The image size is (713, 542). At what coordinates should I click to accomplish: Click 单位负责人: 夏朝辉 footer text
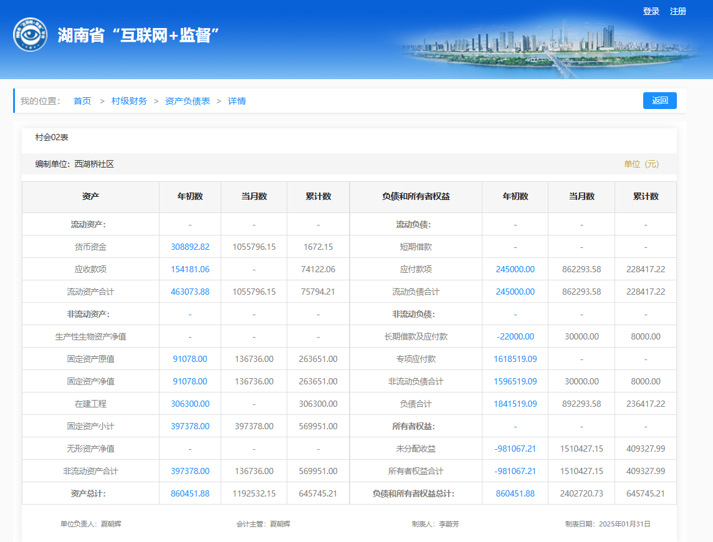point(90,524)
